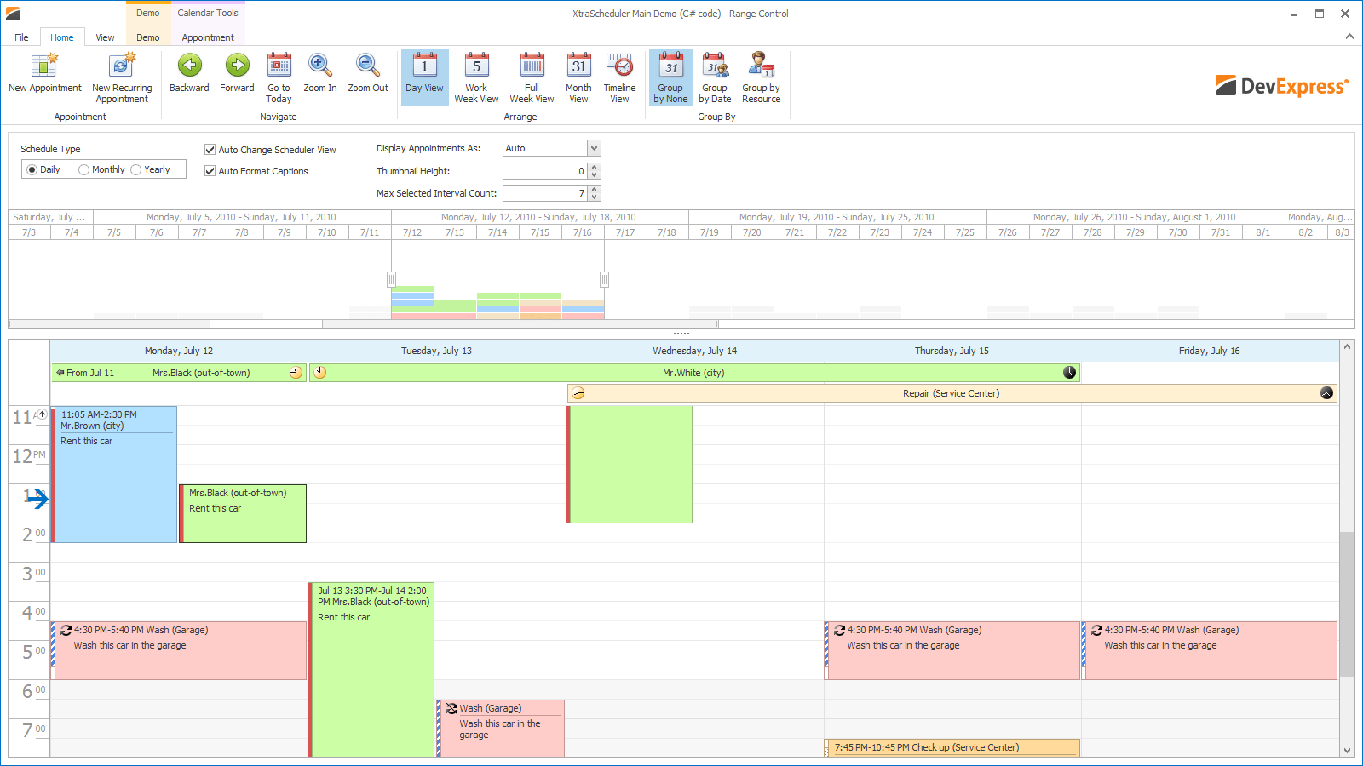Open the File menu
The width and height of the screenshot is (1363, 766).
tap(21, 37)
